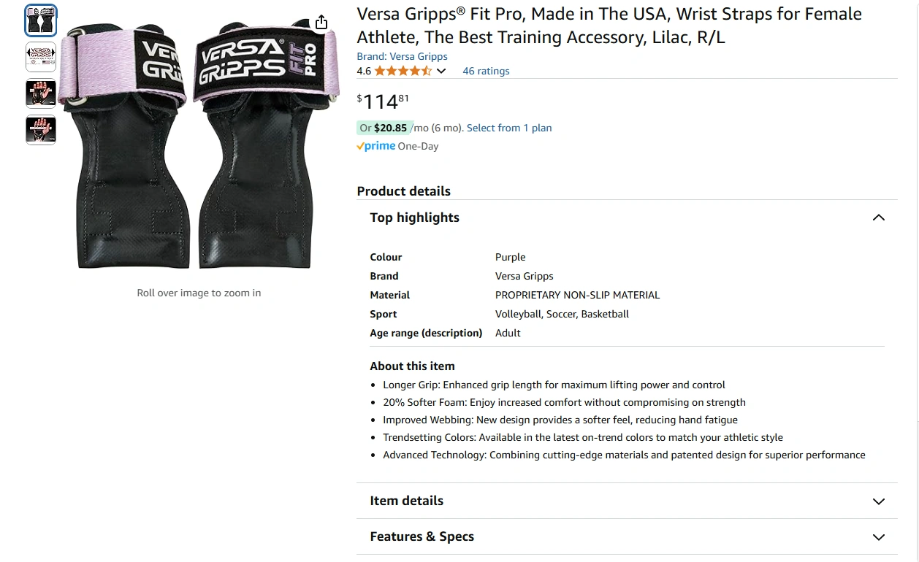Click the Features & Specs heading text

coord(422,536)
